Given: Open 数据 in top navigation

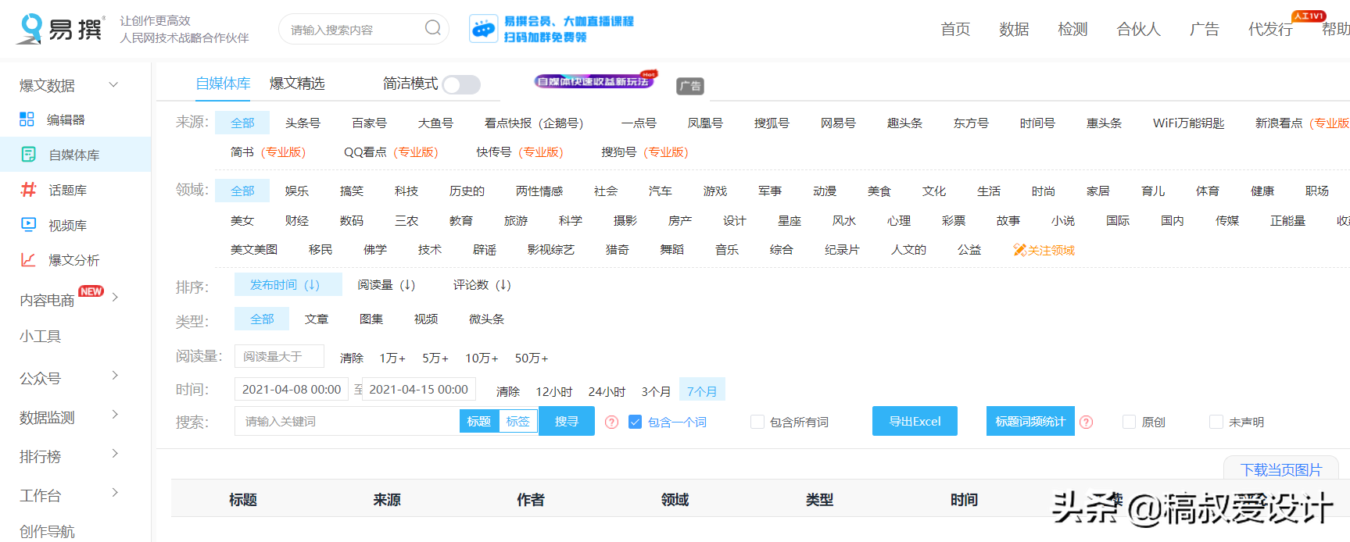Looking at the screenshot, I should (1014, 29).
